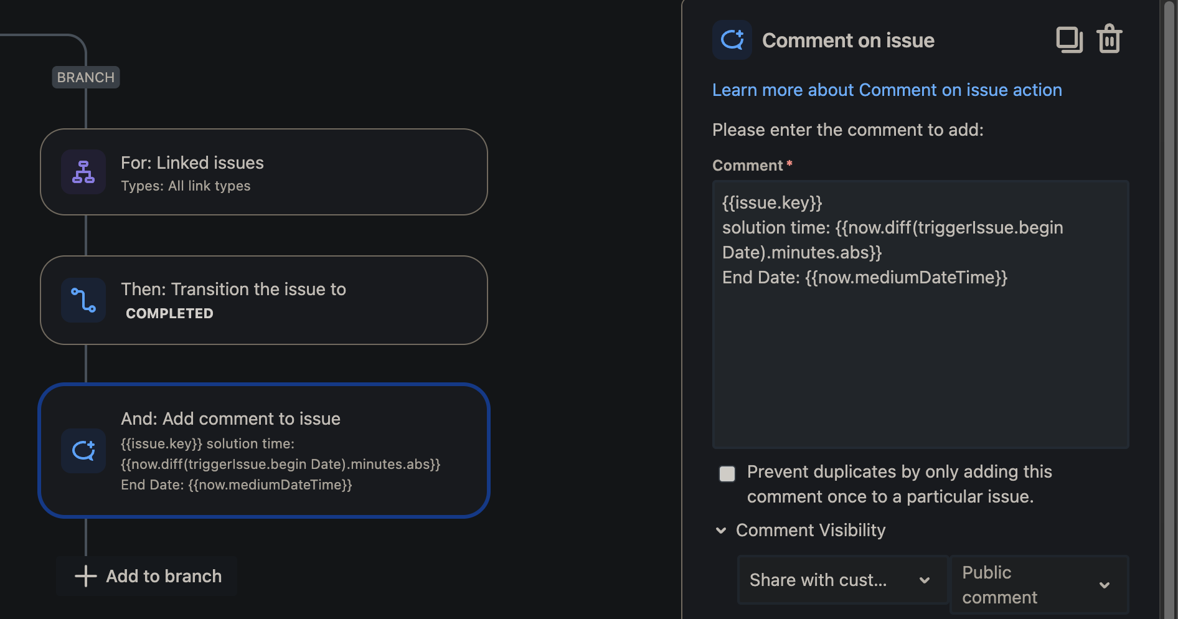Click the plus icon beside Add to branch
Image resolution: width=1178 pixels, height=619 pixels.
click(86, 576)
